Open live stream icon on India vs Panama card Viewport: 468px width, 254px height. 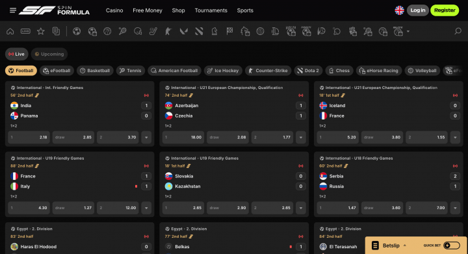(x=146, y=95)
